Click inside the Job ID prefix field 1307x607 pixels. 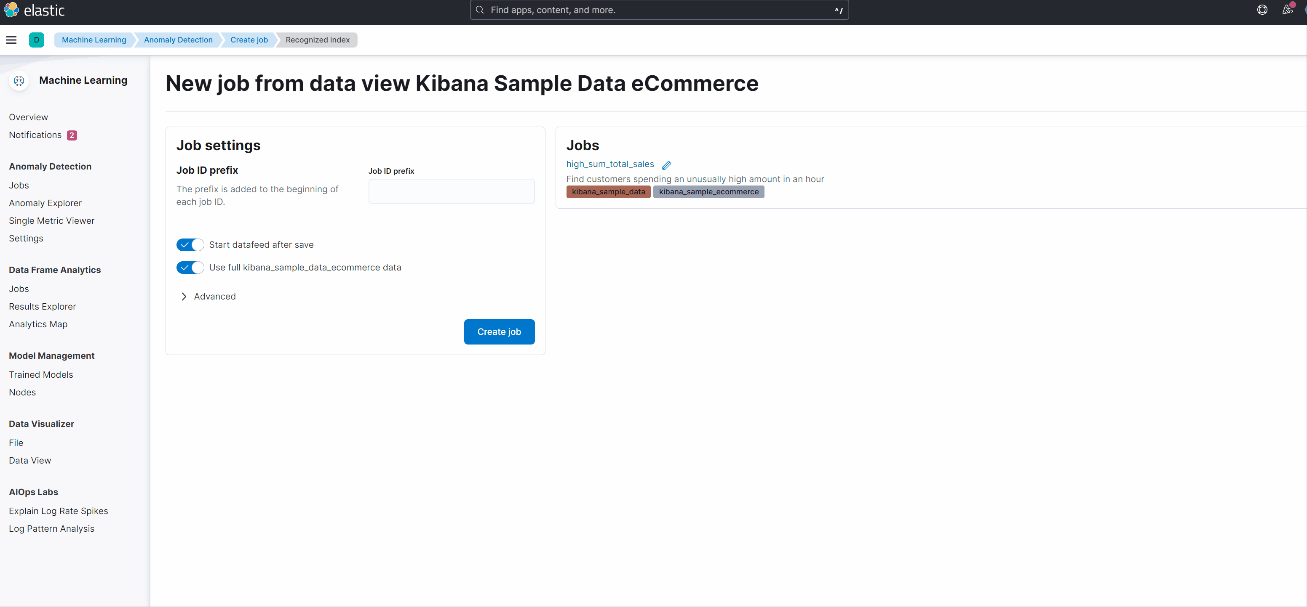451,191
